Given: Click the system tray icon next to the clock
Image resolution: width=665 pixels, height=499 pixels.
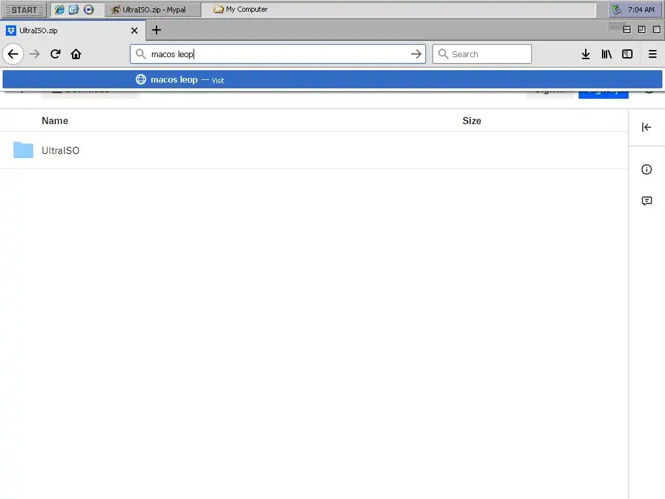Looking at the screenshot, I should (x=617, y=9).
